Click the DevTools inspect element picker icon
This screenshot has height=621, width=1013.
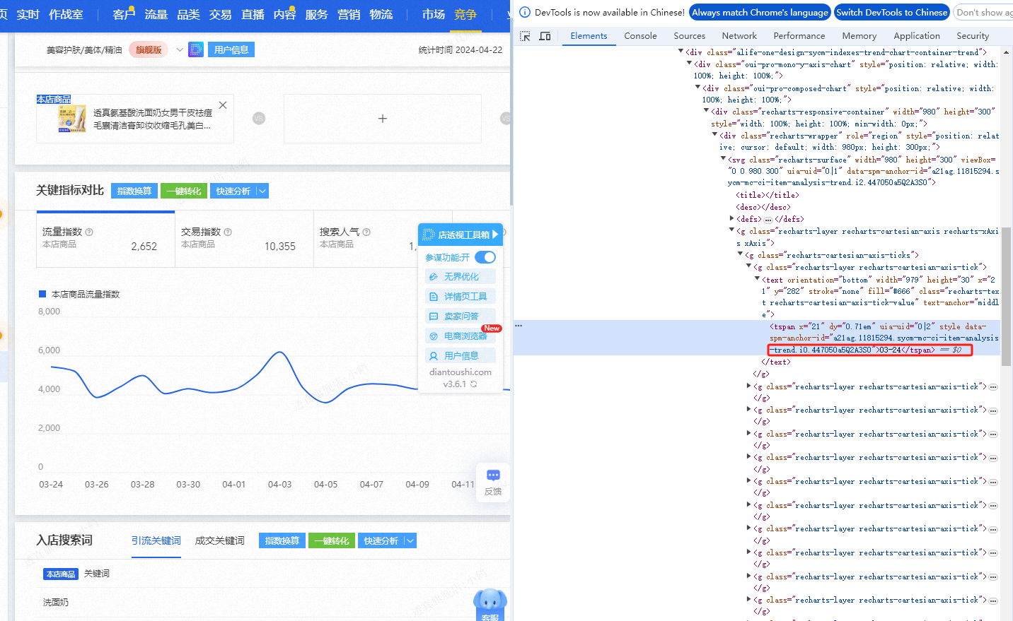tap(525, 36)
